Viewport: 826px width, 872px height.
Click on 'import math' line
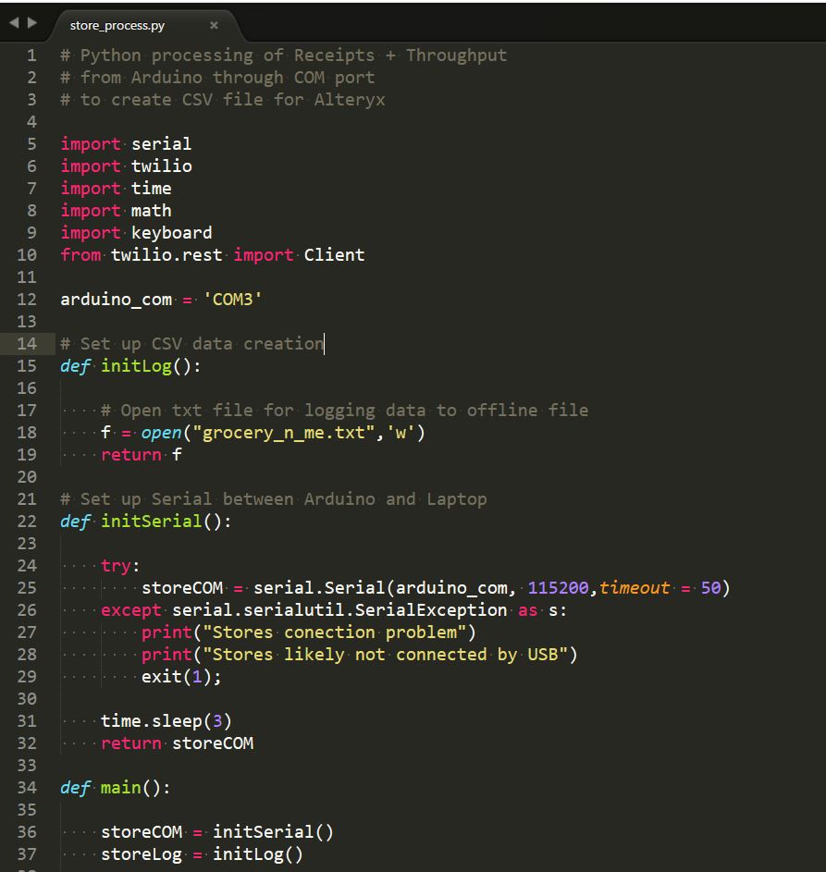(x=116, y=211)
